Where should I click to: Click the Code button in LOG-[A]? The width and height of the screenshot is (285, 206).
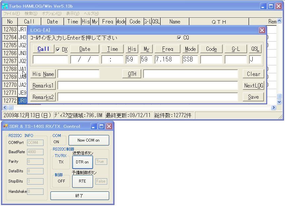(x=211, y=49)
